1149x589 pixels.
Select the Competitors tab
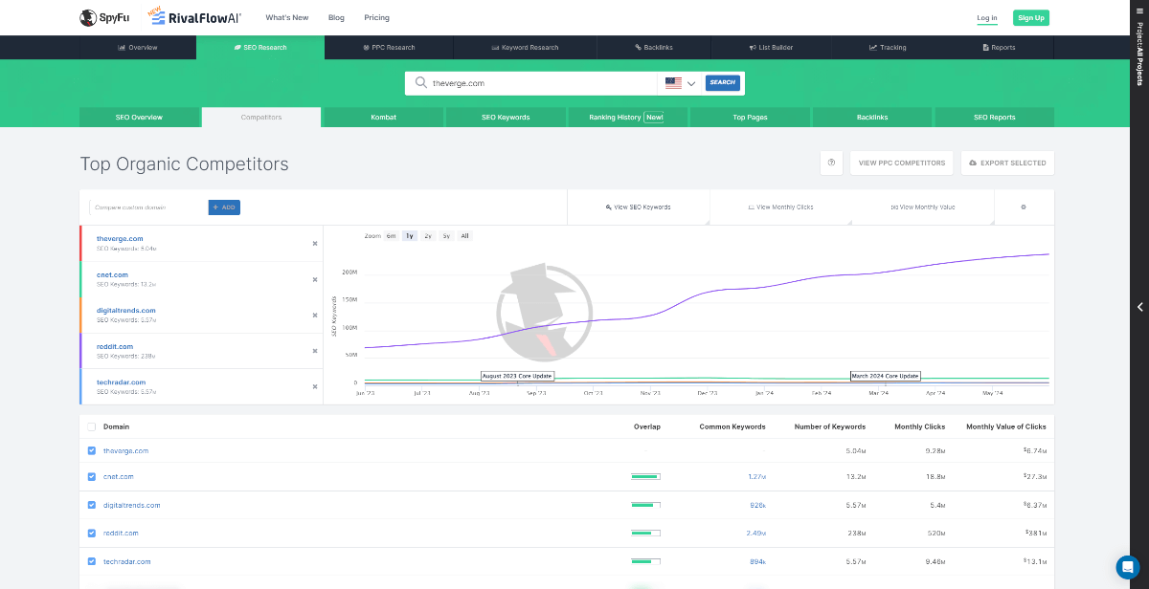(x=261, y=118)
